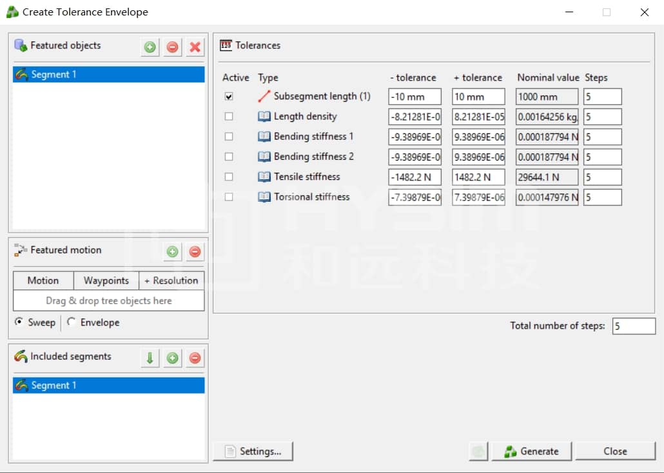The height and width of the screenshot is (473, 664).
Task: Edit the Total number of steps field
Action: [x=634, y=326]
